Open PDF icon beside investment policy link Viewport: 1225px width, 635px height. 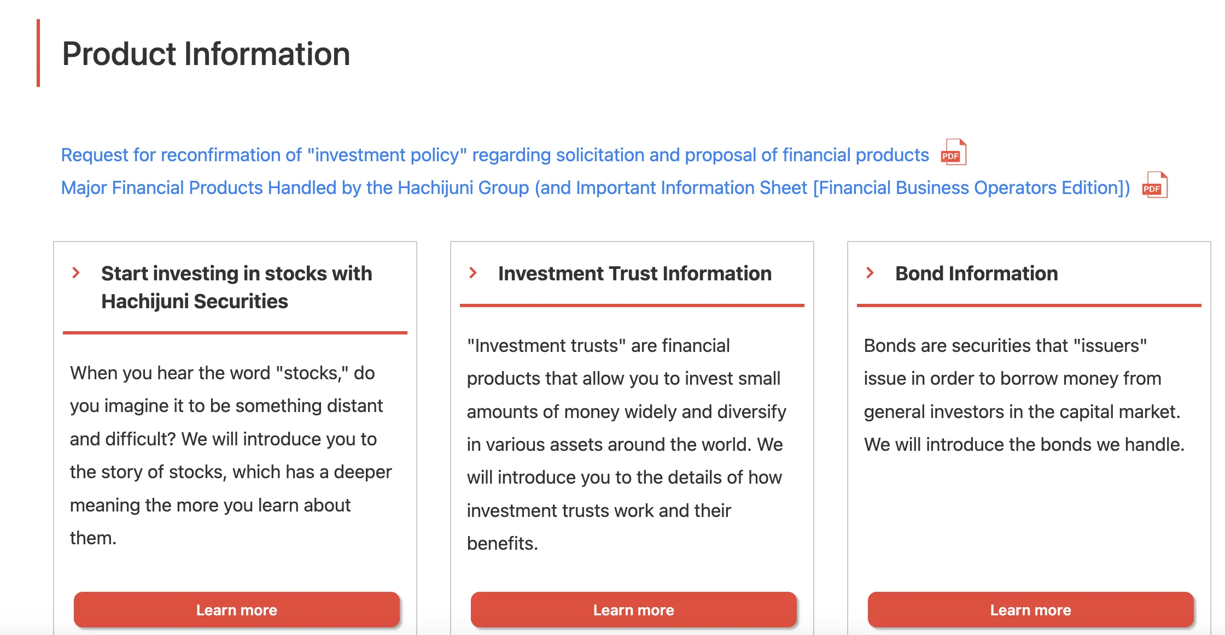pyautogui.click(x=953, y=152)
